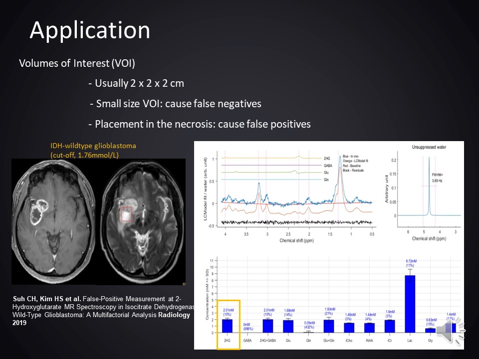This screenshot has height=359, width=479.
Task: Click the audio speaker icon on the slide
Action: (453, 330)
